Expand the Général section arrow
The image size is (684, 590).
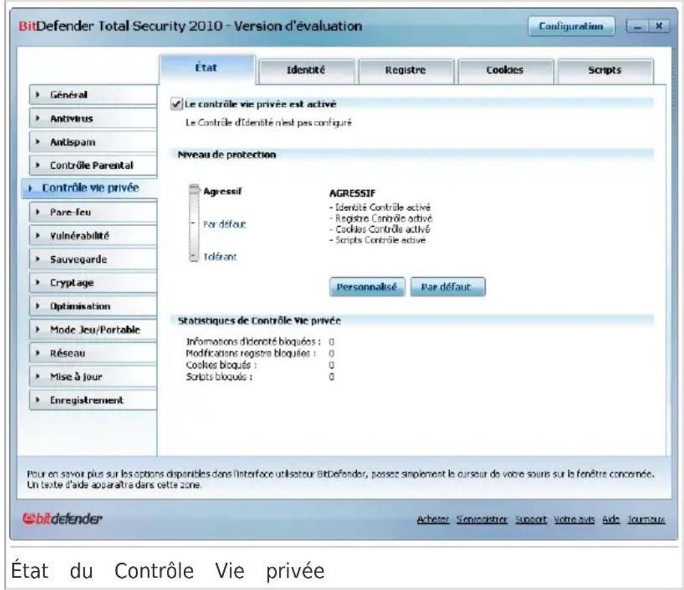pyautogui.click(x=38, y=95)
